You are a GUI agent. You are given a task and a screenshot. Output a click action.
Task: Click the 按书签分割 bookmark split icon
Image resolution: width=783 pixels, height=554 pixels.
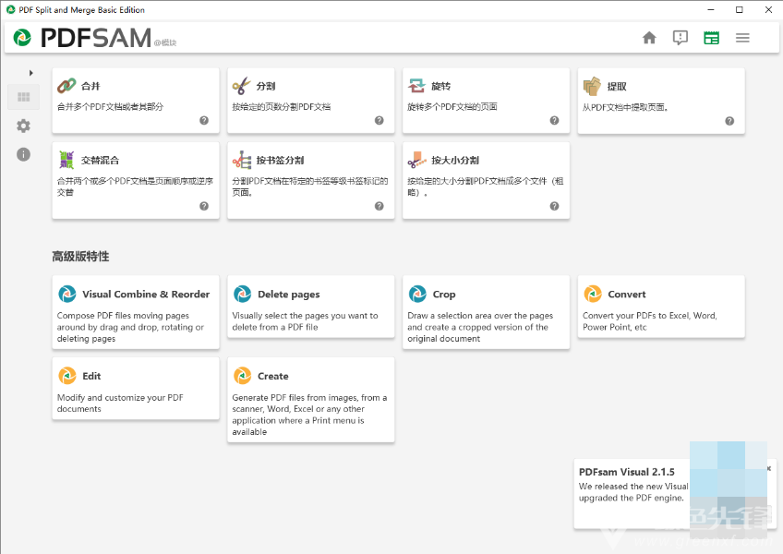click(242, 160)
